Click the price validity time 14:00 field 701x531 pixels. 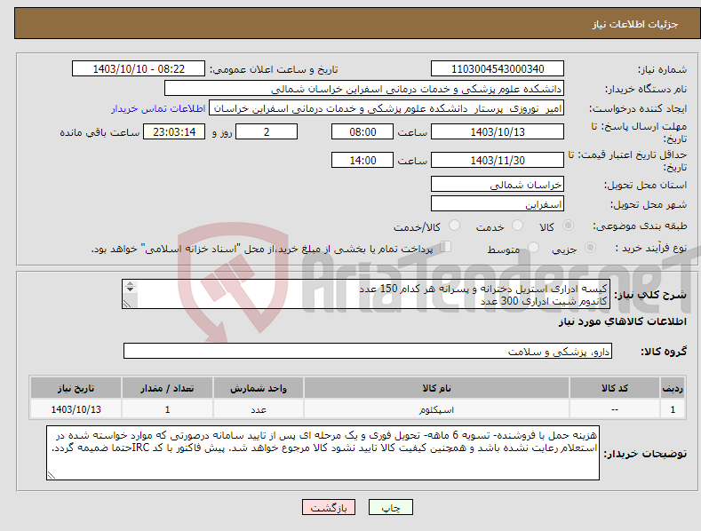click(x=362, y=160)
